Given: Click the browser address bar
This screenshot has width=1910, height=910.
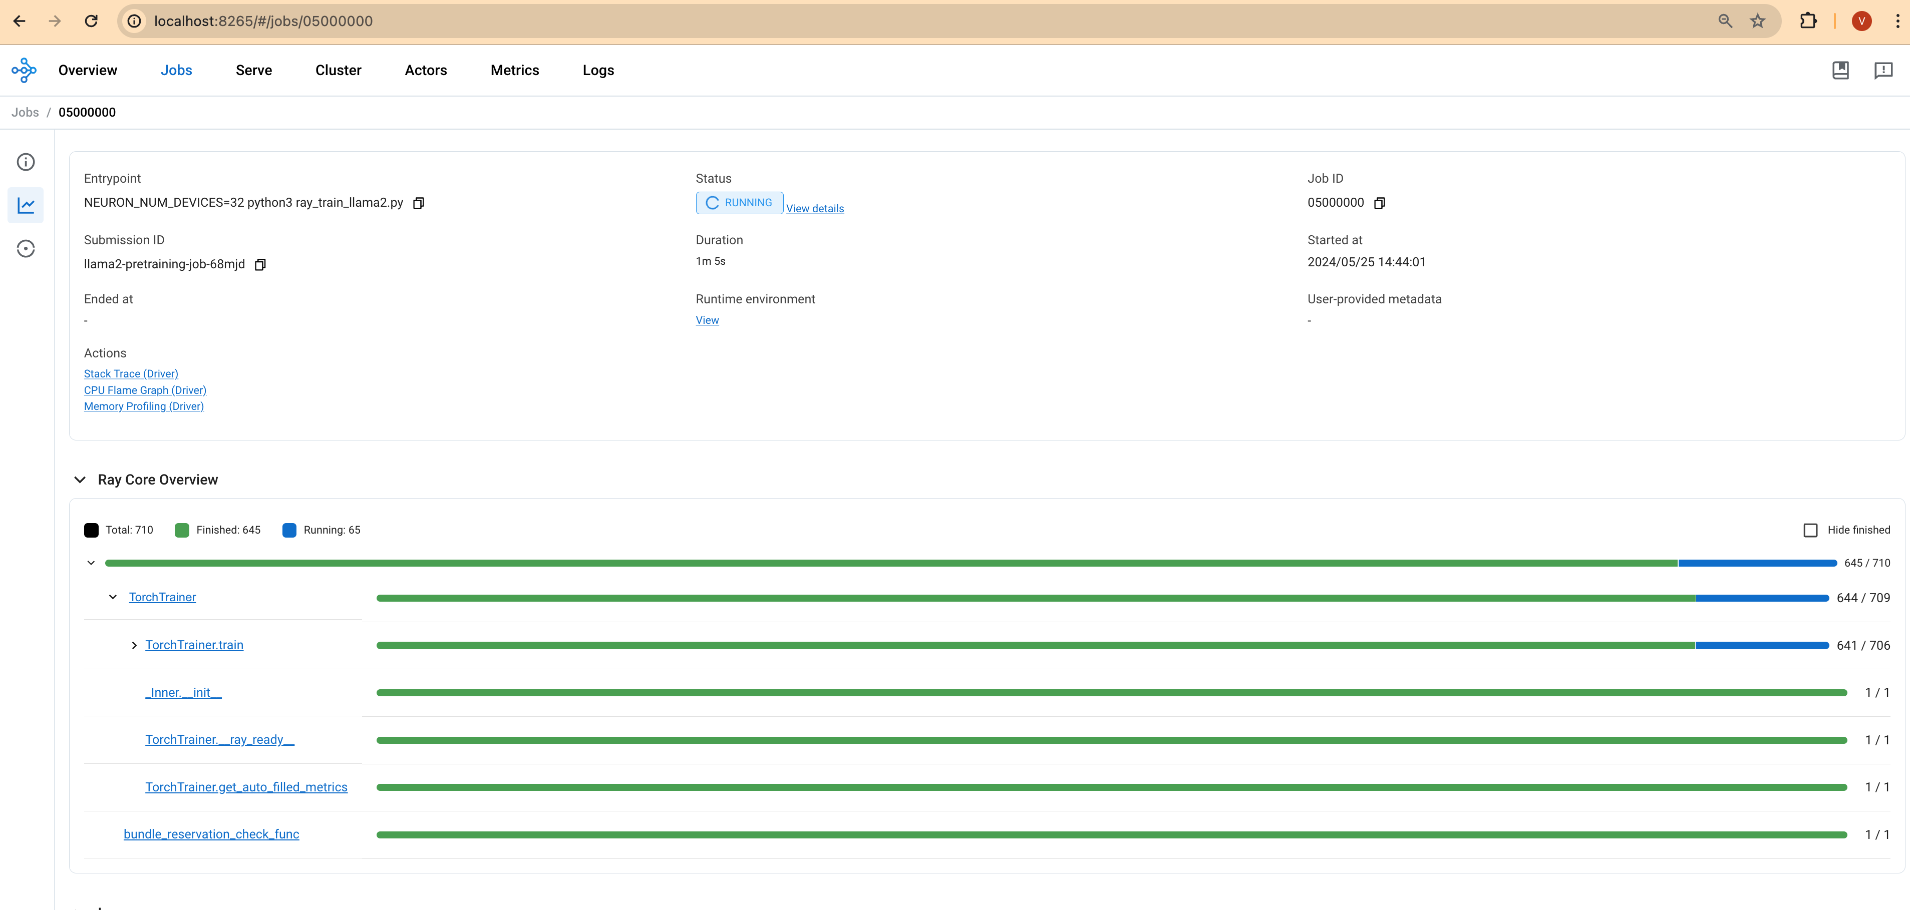Looking at the screenshot, I should (x=890, y=22).
